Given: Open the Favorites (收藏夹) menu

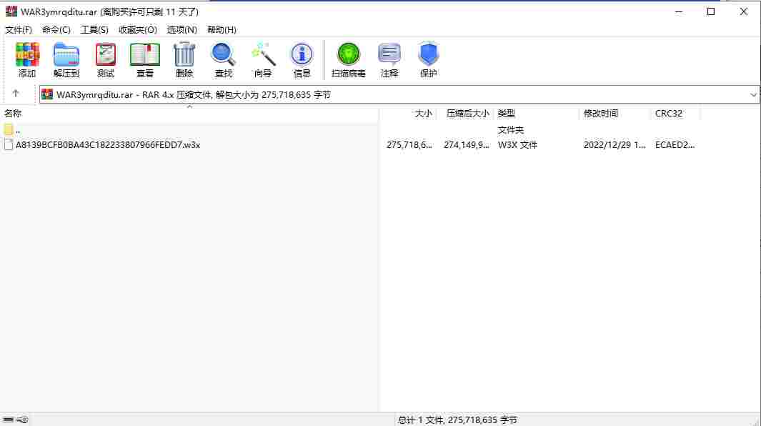Looking at the screenshot, I should coord(138,29).
